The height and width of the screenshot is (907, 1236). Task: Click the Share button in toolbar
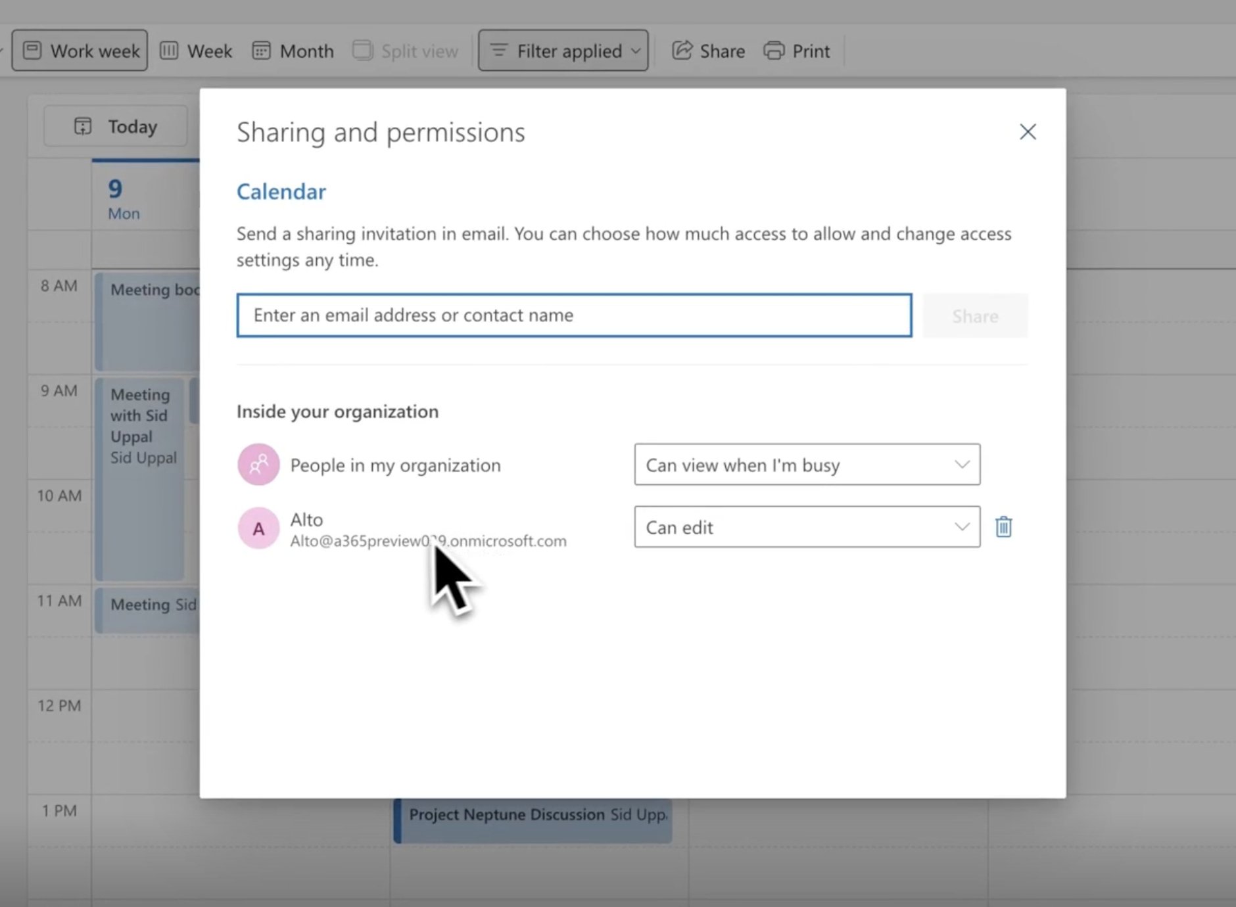pyautogui.click(x=708, y=51)
